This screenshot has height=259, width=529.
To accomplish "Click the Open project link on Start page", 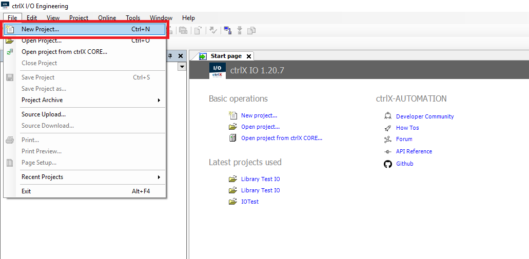I will [260, 127].
